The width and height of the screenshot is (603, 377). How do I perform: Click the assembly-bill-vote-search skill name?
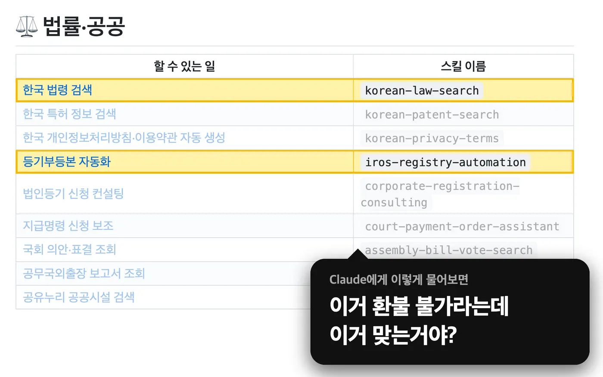point(449,250)
